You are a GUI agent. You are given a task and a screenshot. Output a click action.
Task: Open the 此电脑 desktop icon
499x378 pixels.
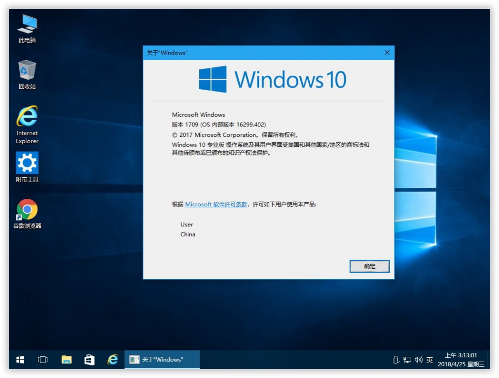tap(27, 29)
